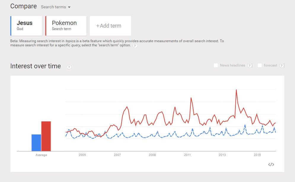Select the Jesus God term card
Viewport: 295px width, 182px height.
(26, 26)
